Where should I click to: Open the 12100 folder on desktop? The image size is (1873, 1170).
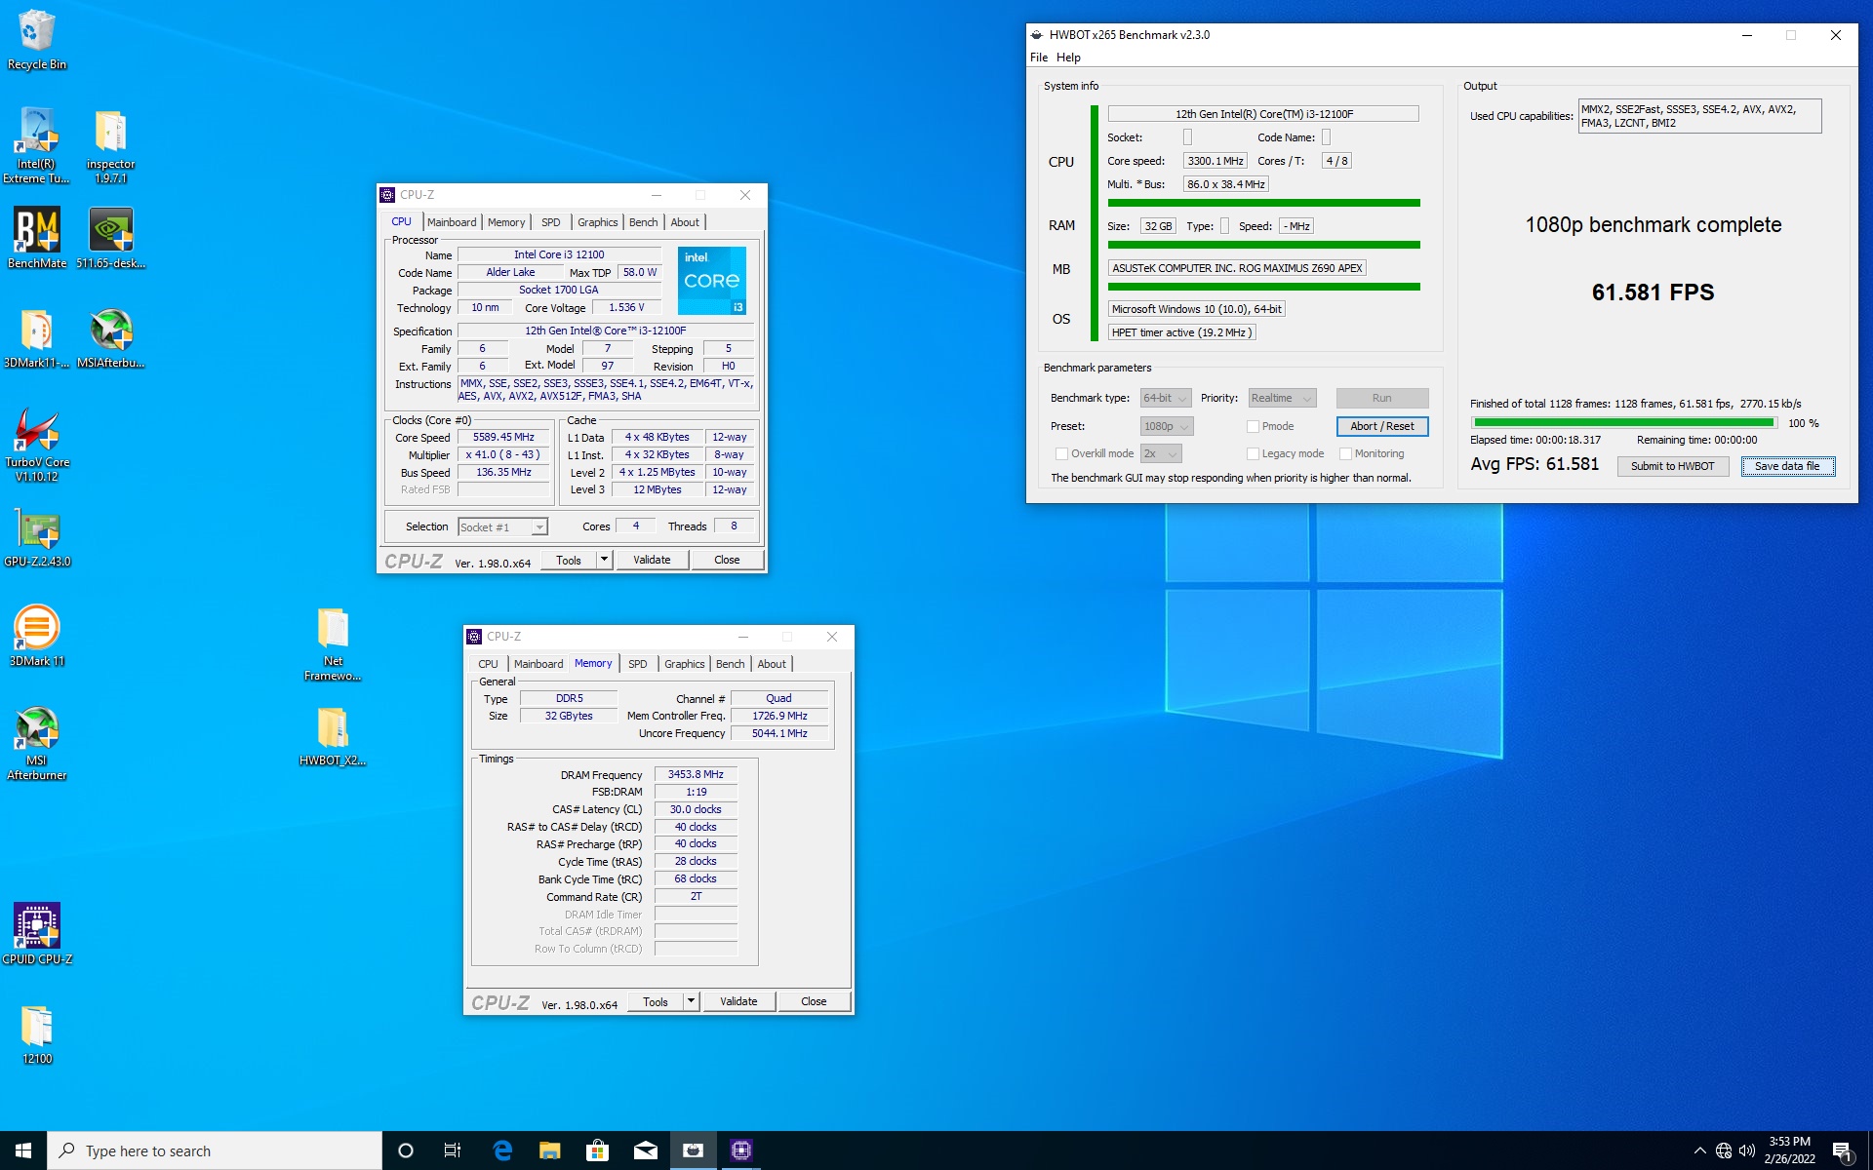point(37,1034)
